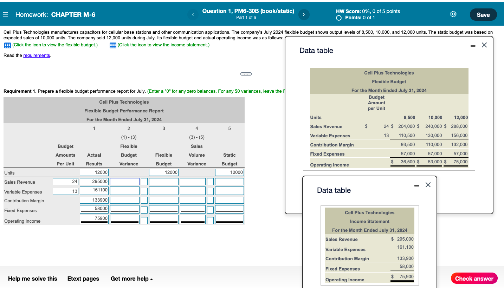Click Operating Income flexible variance F/U box

coord(144,221)
